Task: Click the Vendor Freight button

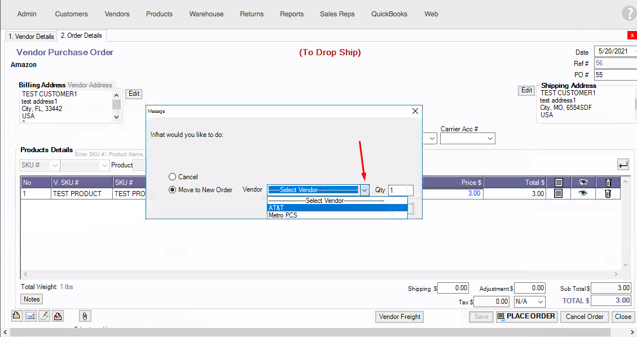Action: click(x=399, y=317)
